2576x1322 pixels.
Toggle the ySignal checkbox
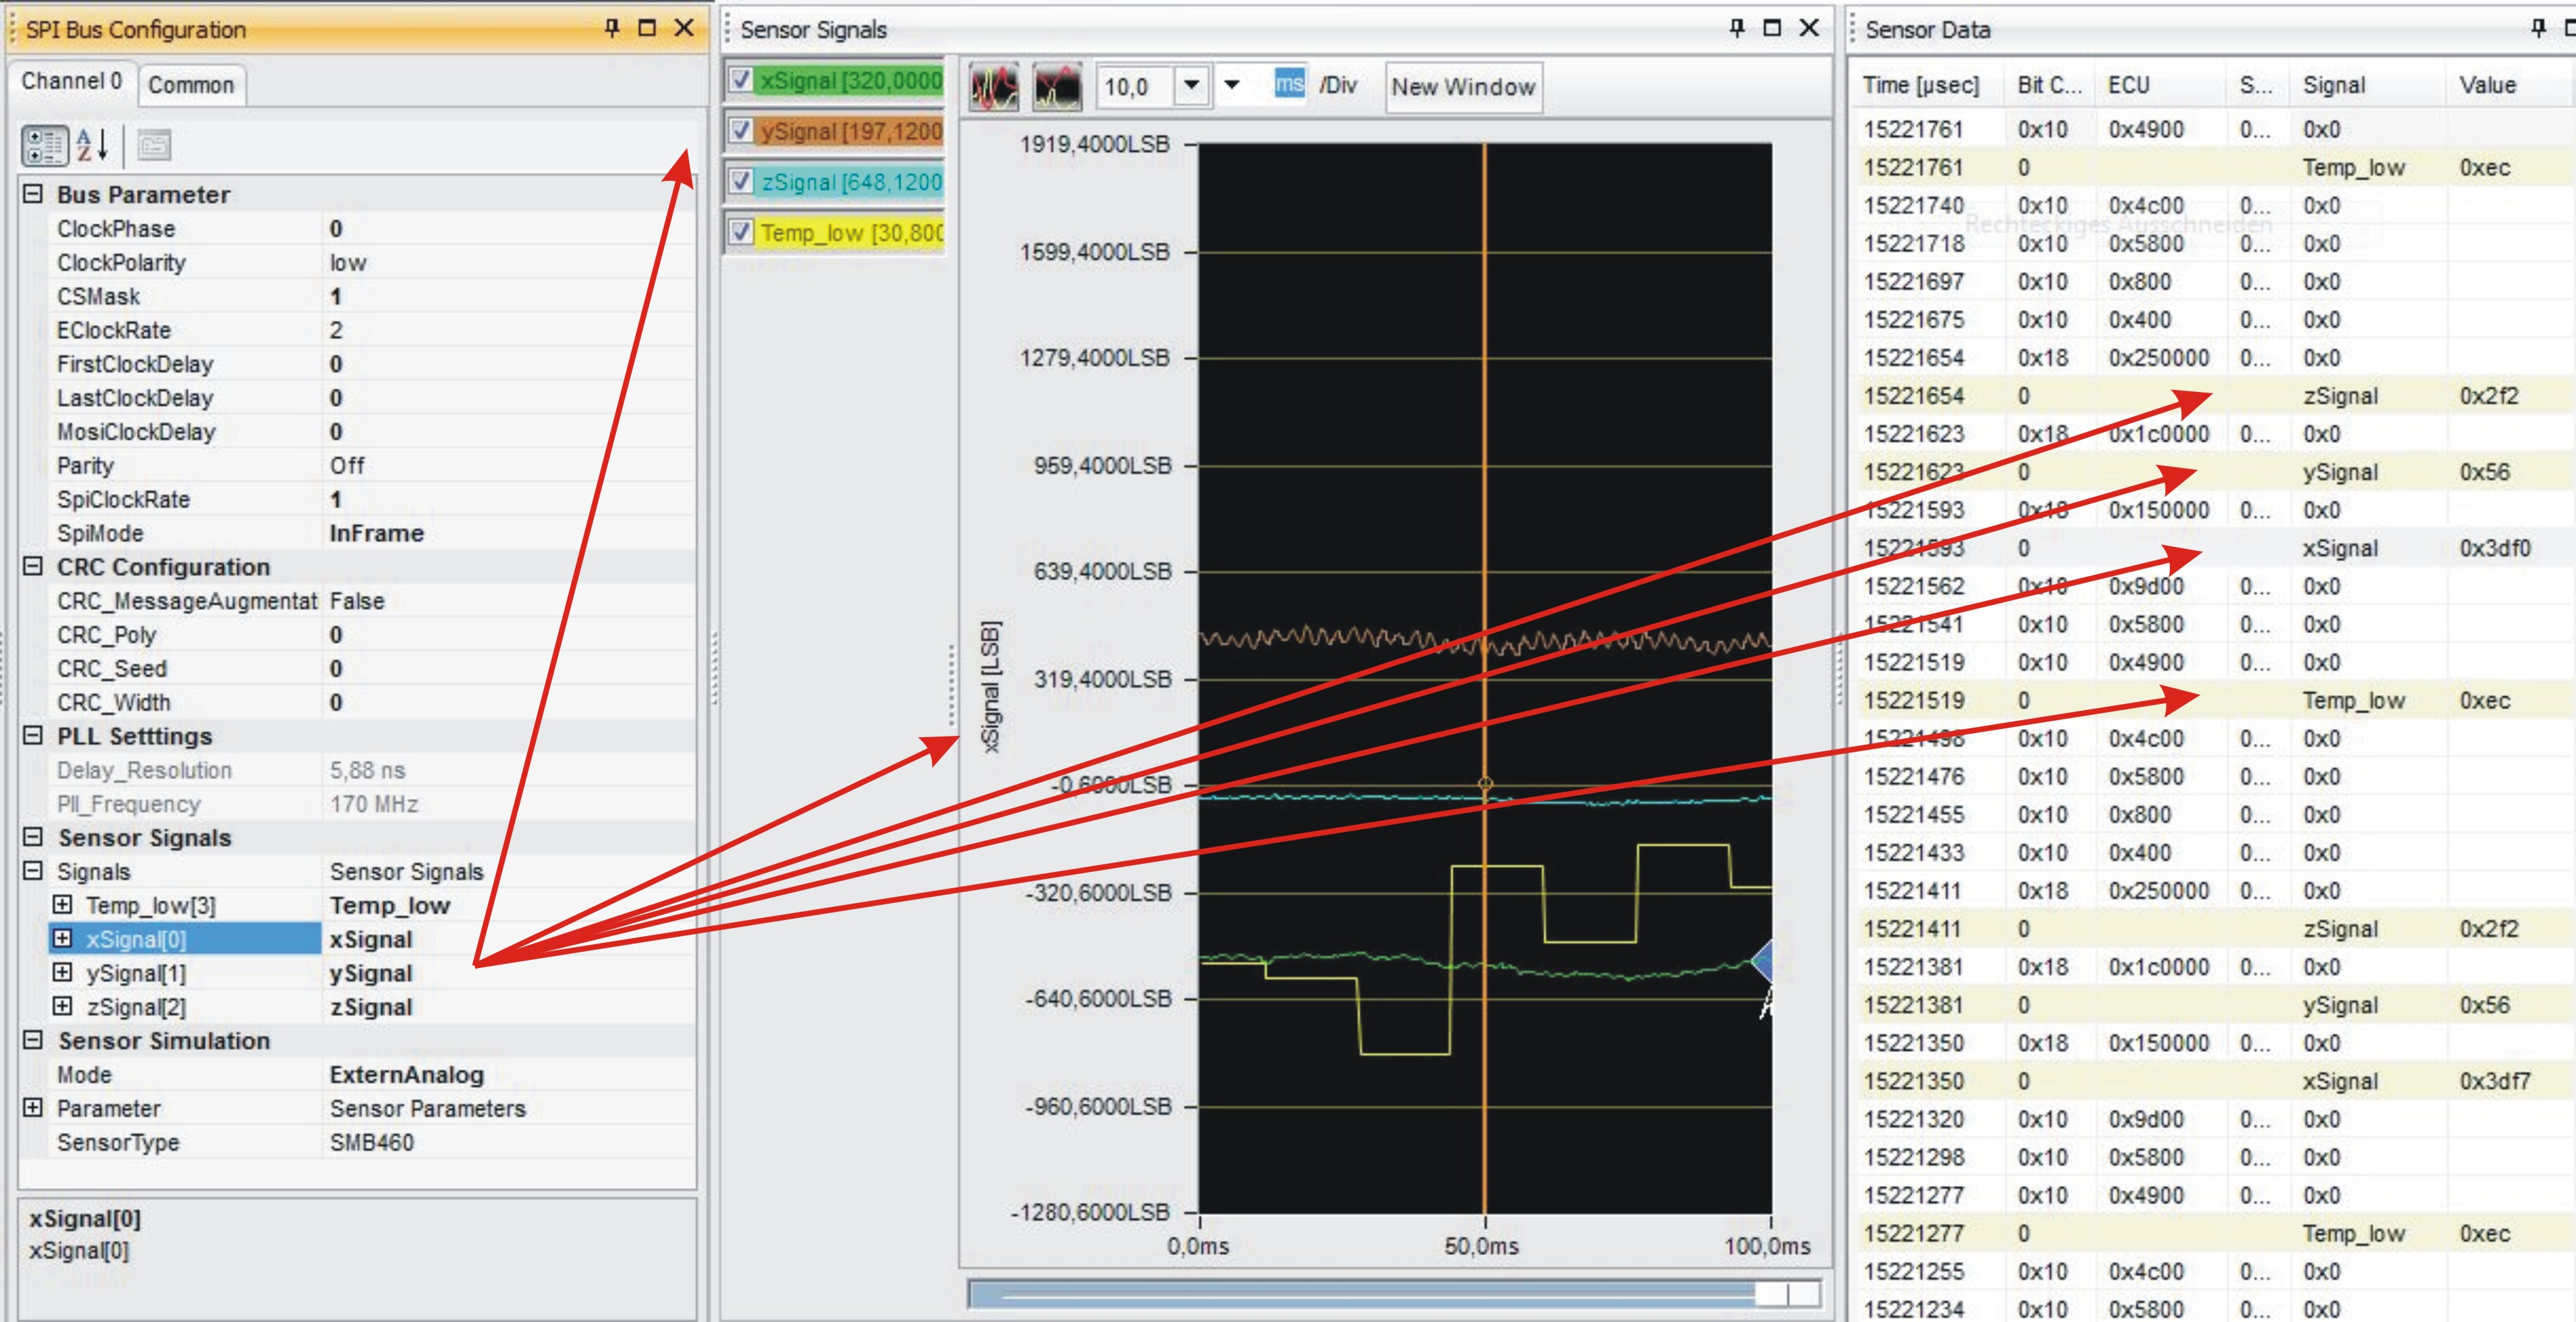(741, 131)
